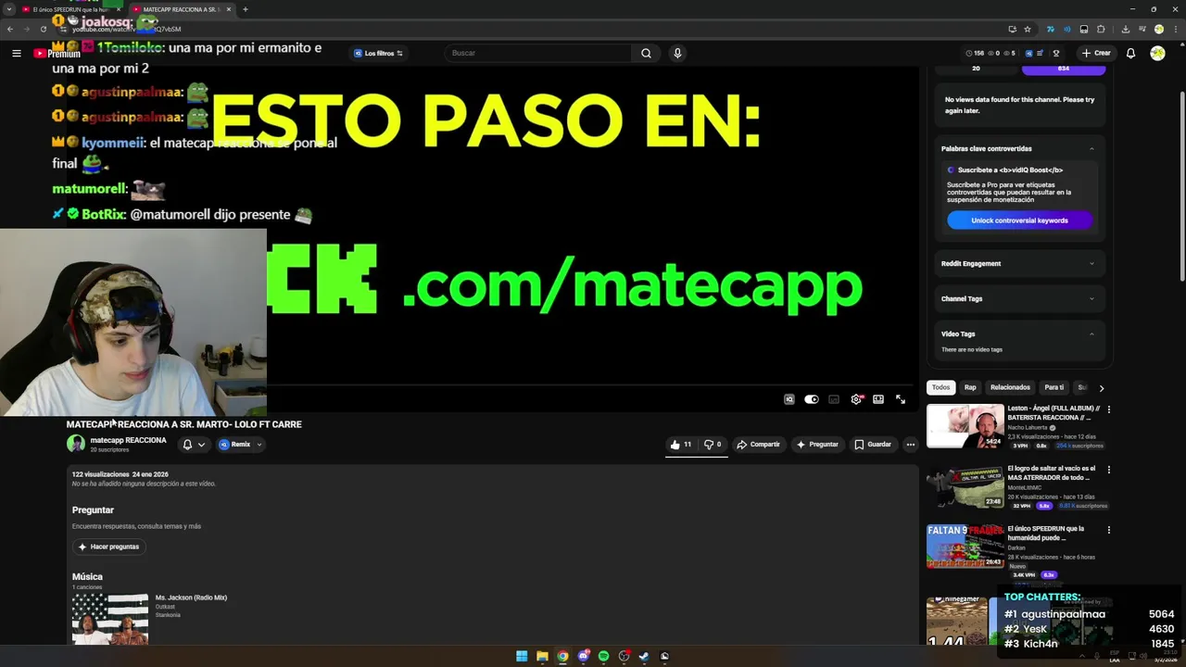
Task: Open Spotify from the taskbar
Action: (603, 656)
